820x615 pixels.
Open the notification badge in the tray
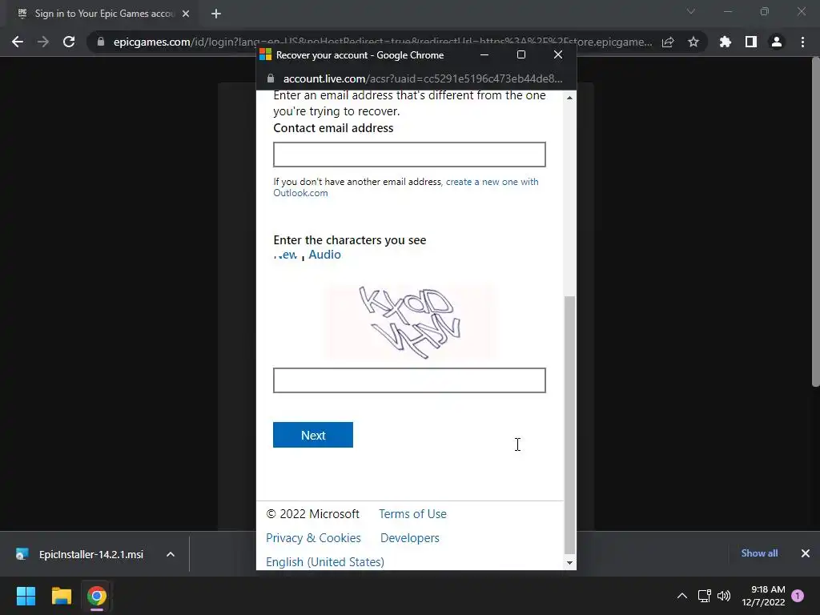[798, 596]
